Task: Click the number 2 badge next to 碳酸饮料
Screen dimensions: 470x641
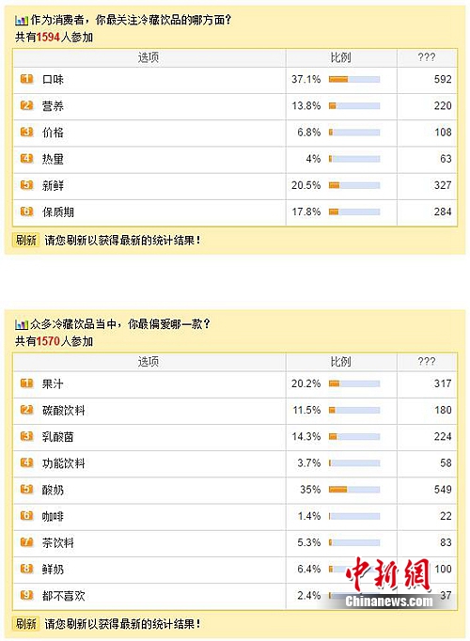Action: click(x=26, y=410)
